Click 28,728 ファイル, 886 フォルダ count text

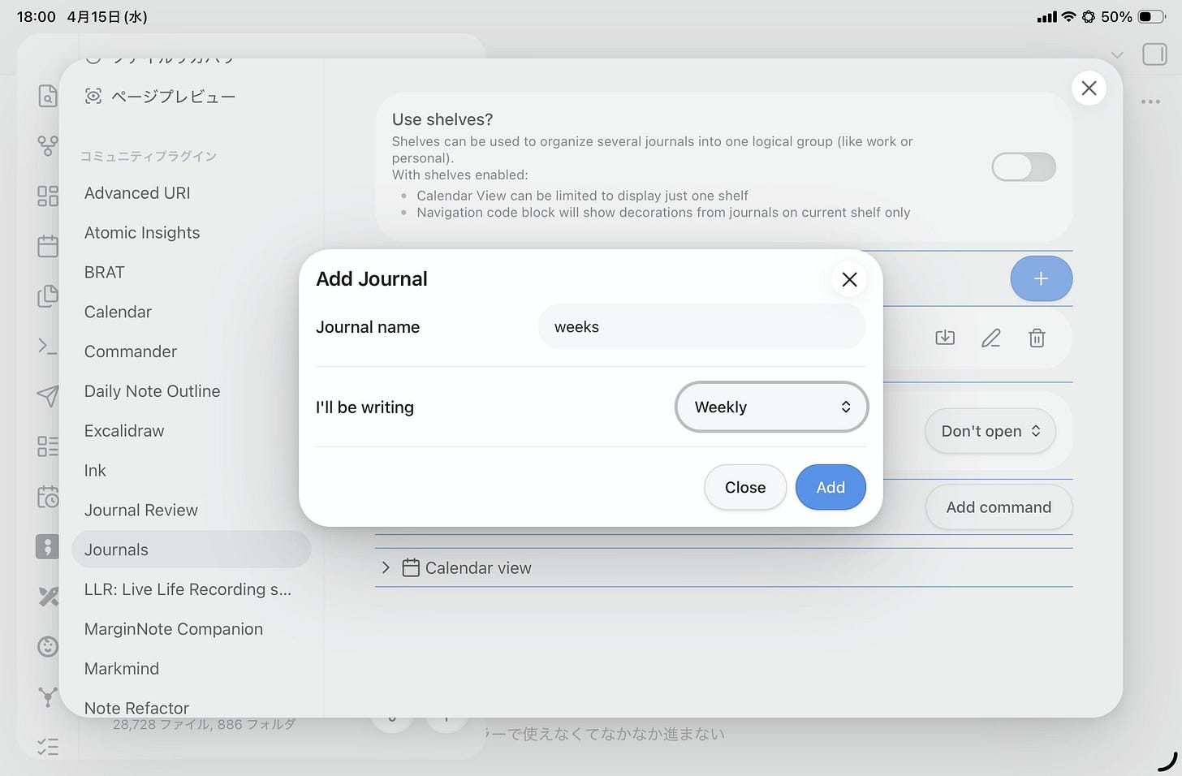coord(204,724)
